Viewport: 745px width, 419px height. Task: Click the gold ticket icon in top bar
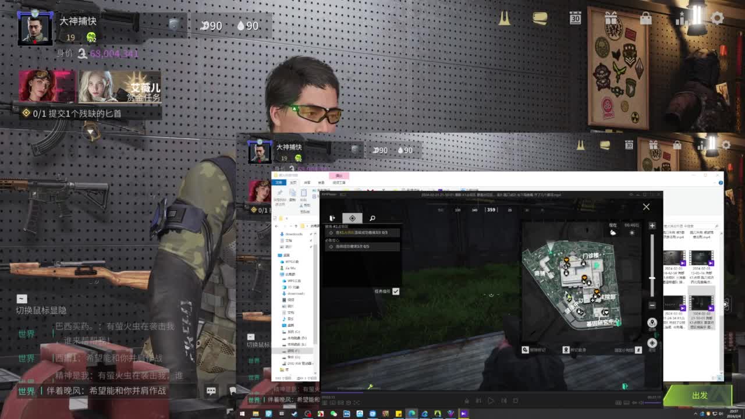pos(540,18)
